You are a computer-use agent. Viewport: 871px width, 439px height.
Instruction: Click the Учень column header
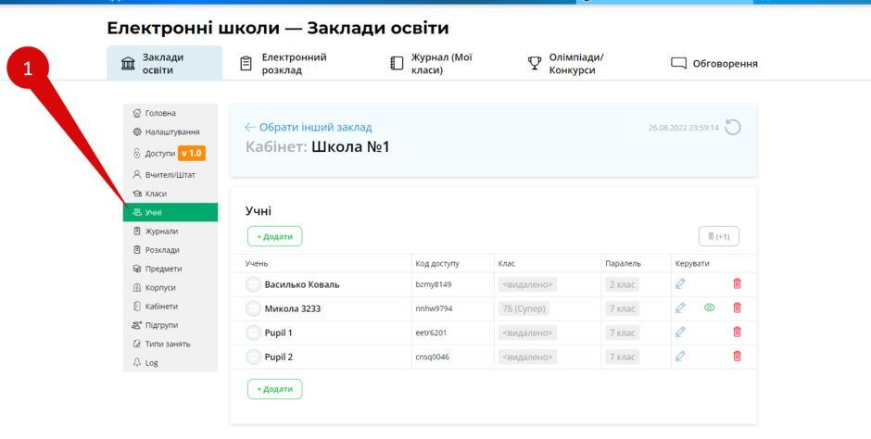(257, 264)
